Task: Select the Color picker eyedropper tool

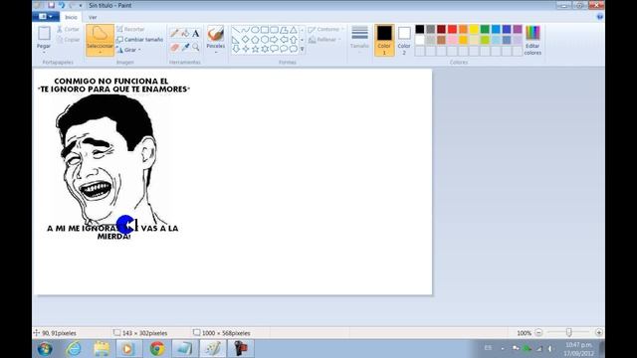Action: (x=185, y=48)
